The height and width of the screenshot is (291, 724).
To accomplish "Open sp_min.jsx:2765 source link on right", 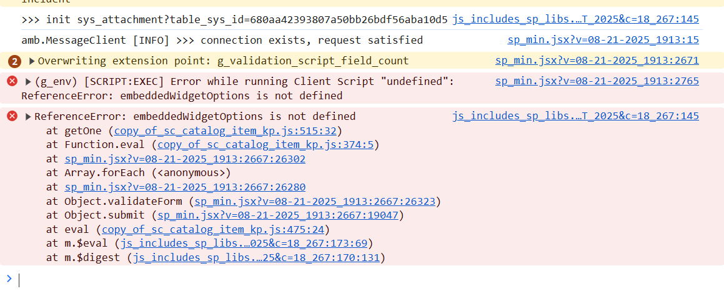I will 597,81.
